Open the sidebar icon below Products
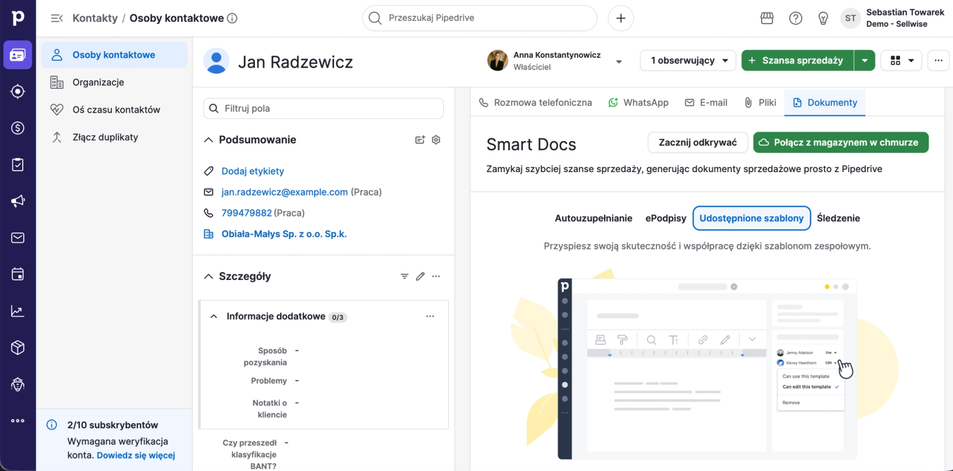The width and height of the screenshot is (953, 471). point(18,384)
